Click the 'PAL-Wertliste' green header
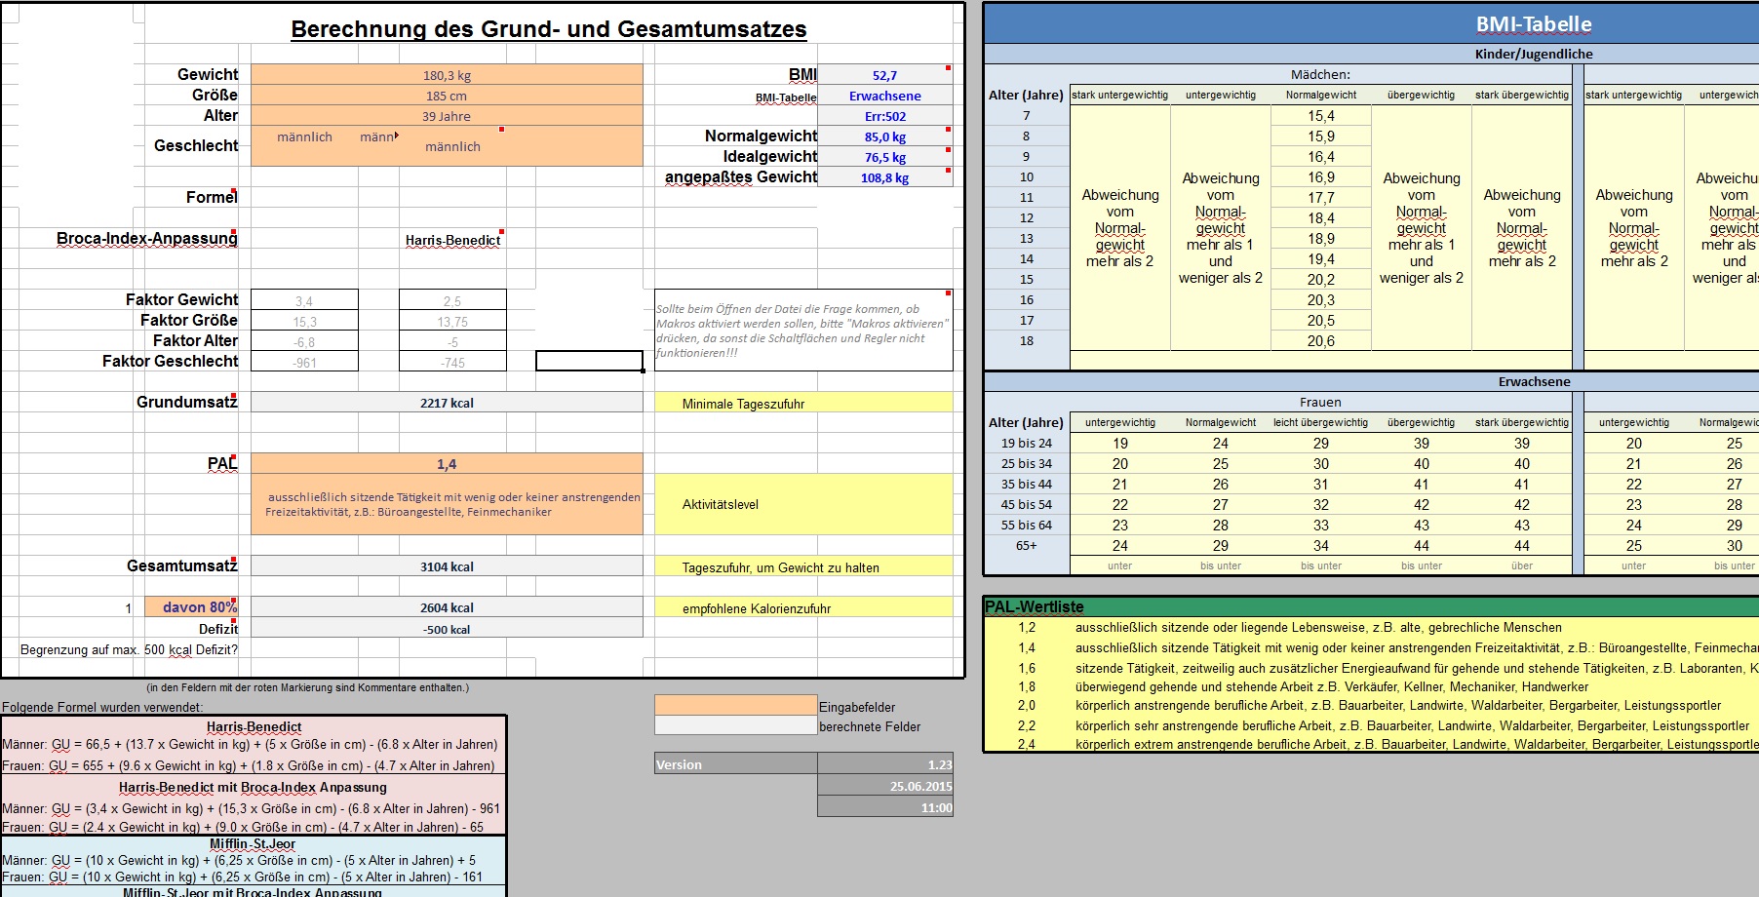1759x897 pixels. [1371, 606]
